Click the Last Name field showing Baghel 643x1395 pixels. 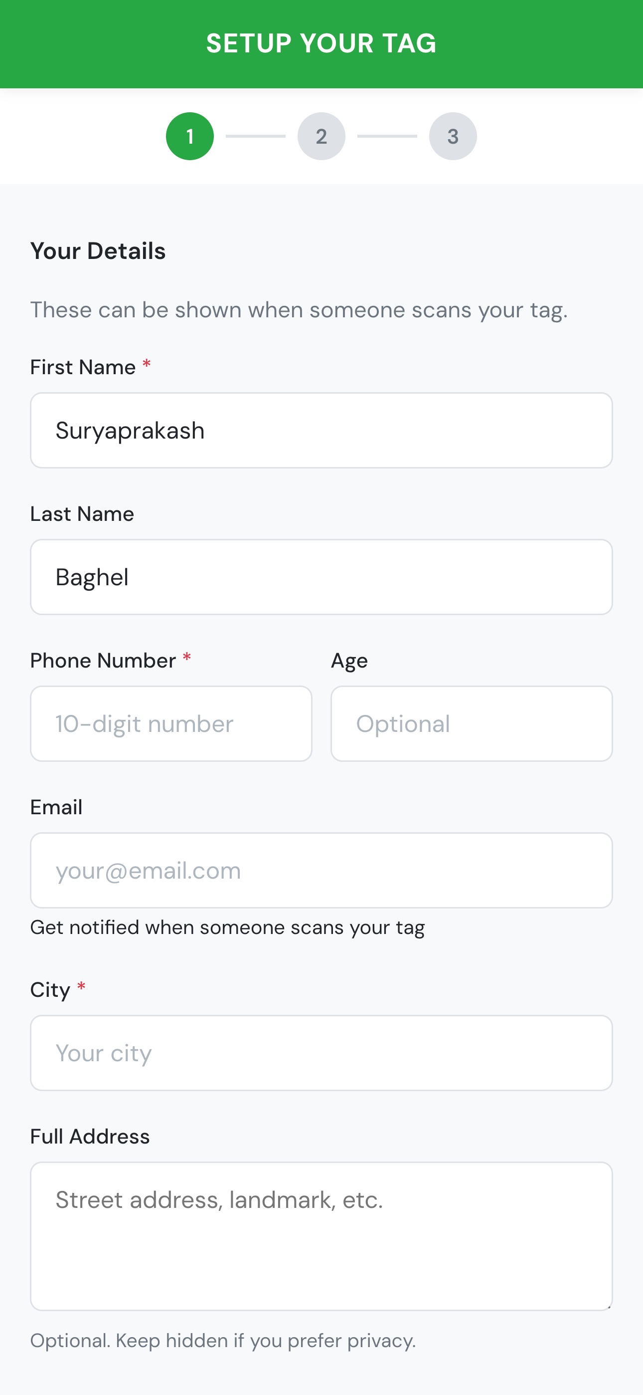[x=321, y=576]
